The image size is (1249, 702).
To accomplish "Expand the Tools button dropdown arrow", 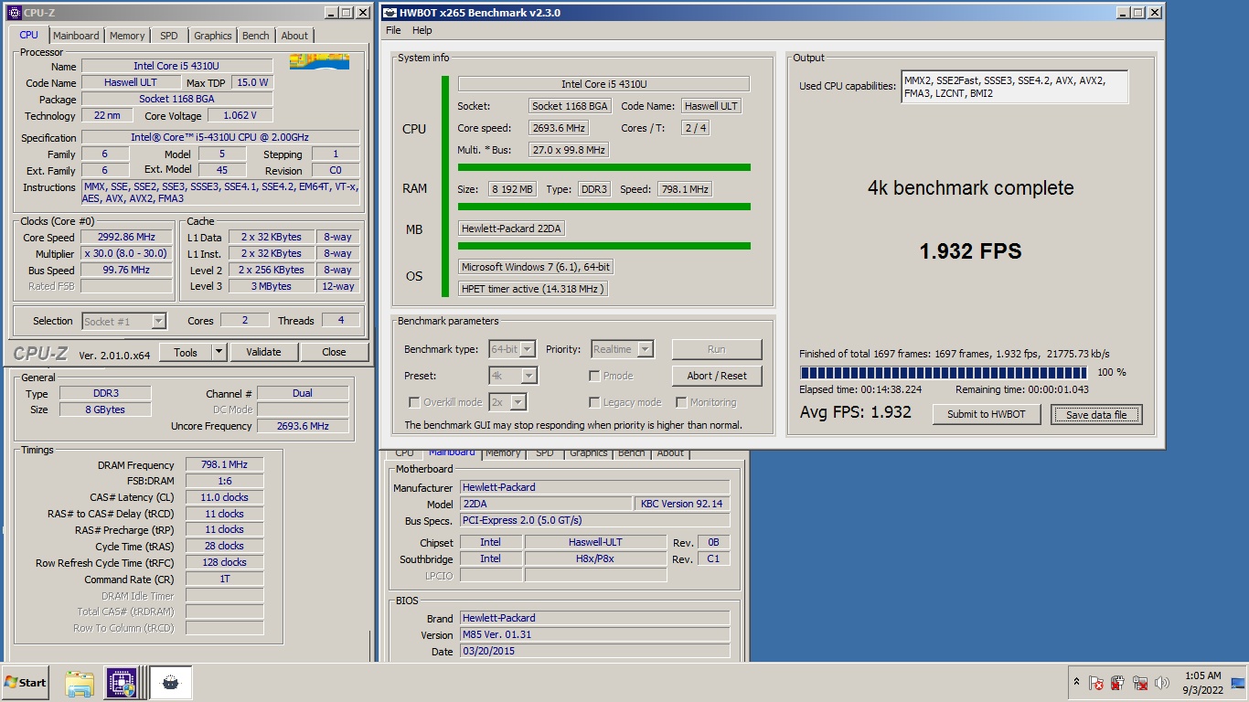I will [219, 352].
